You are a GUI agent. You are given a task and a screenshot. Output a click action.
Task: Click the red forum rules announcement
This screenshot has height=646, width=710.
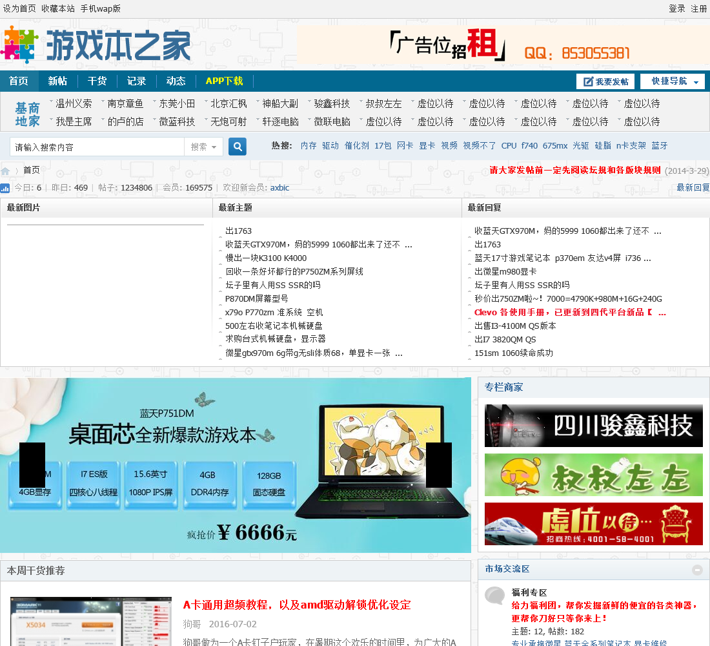click(575, 171)
